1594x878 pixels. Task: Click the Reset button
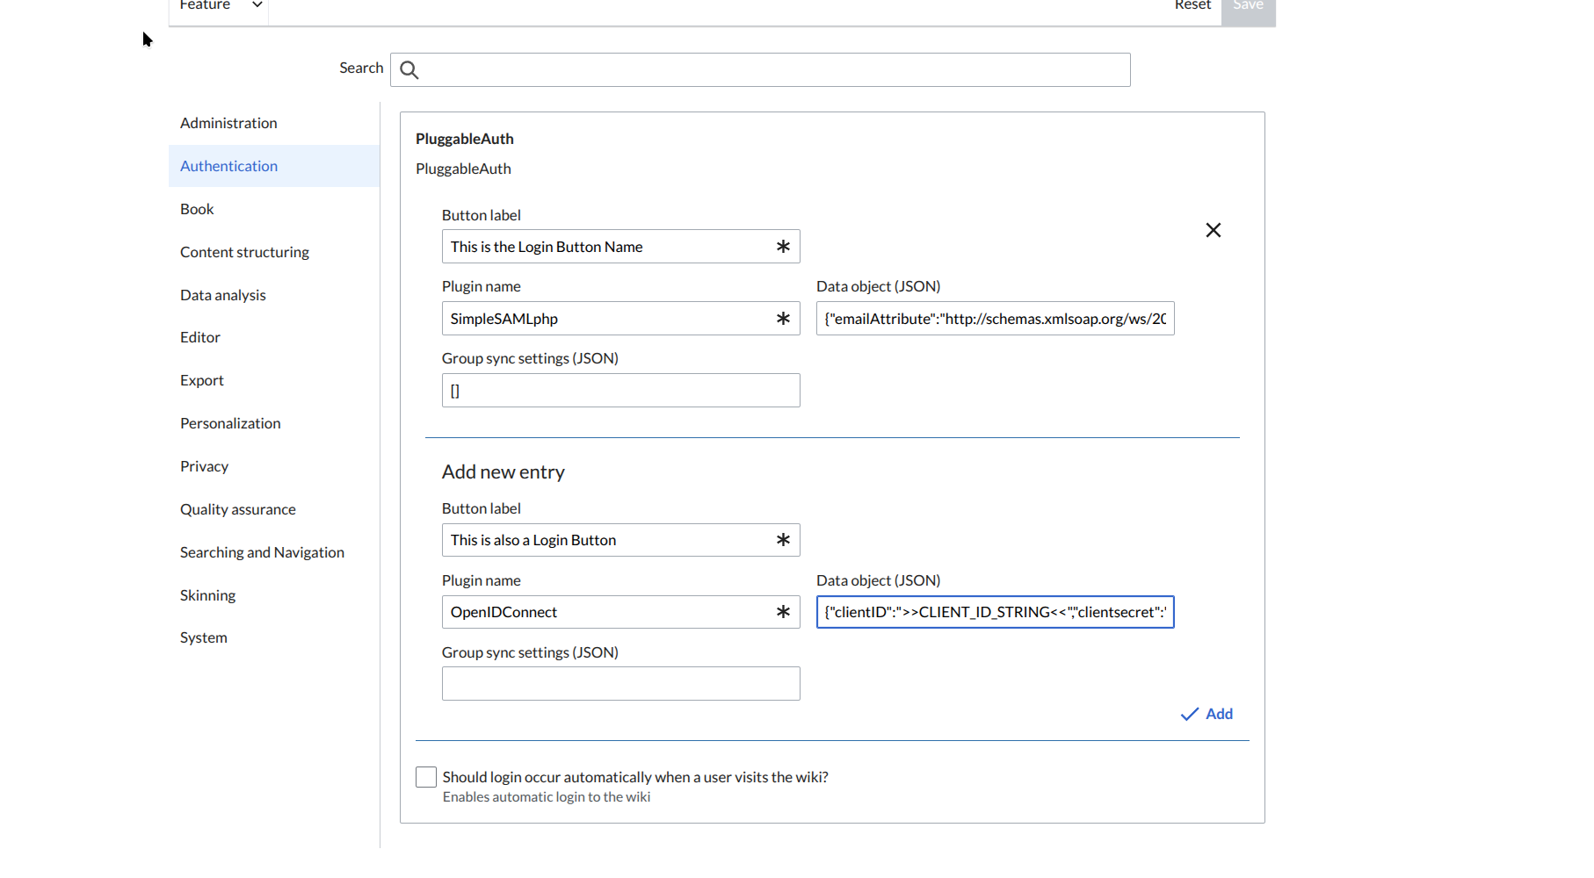click(1192, 5)
